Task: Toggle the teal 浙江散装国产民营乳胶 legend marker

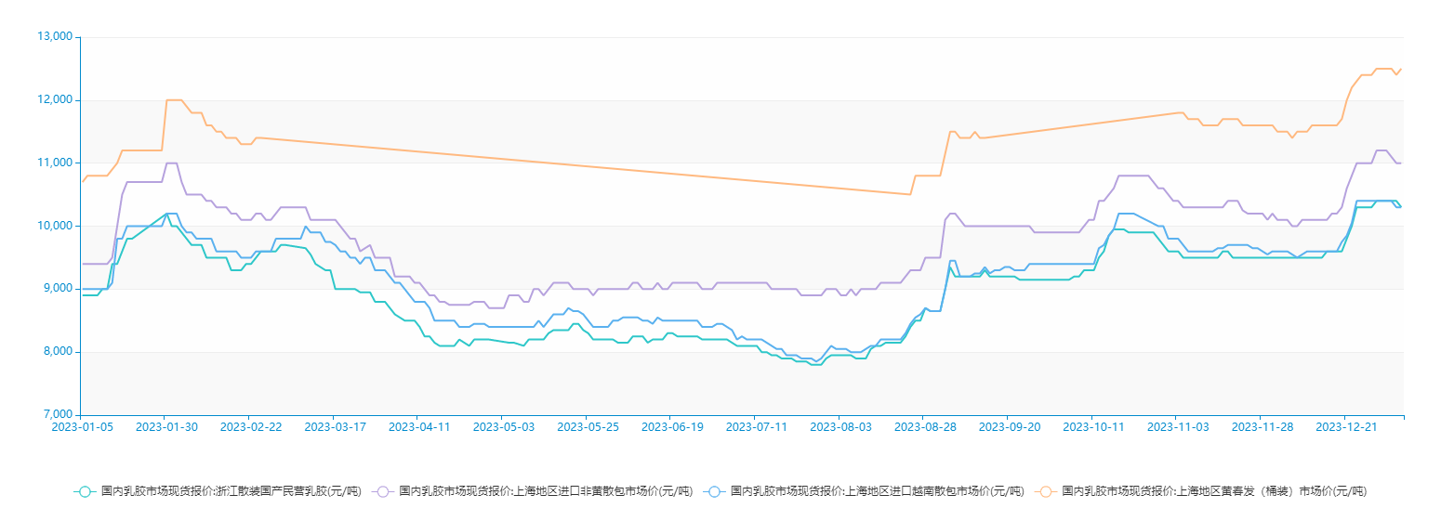Action: [85, 491]
